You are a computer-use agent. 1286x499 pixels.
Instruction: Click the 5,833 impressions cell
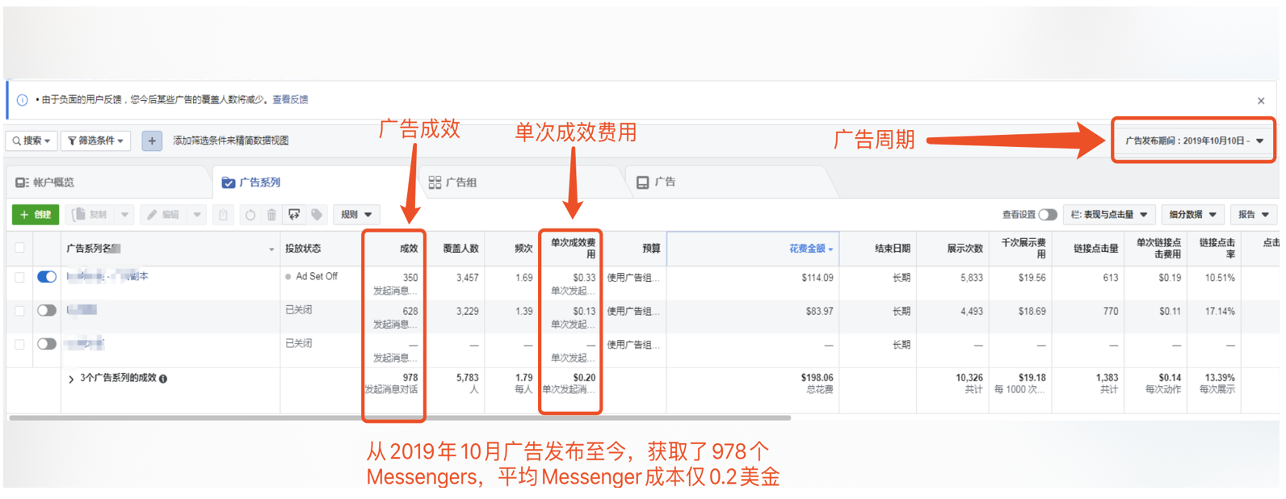click(972, 278)
